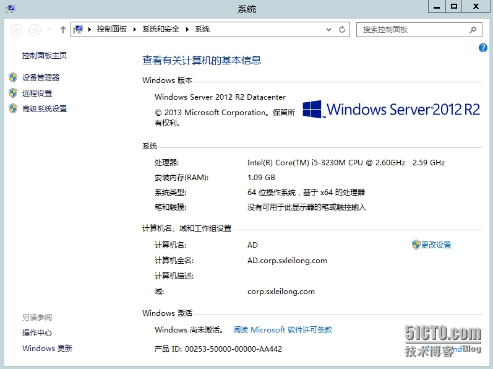This screenshot has width=493, height=369.
Task: Click shield icon beside 远程设置
Action: [x=13, y=93]
